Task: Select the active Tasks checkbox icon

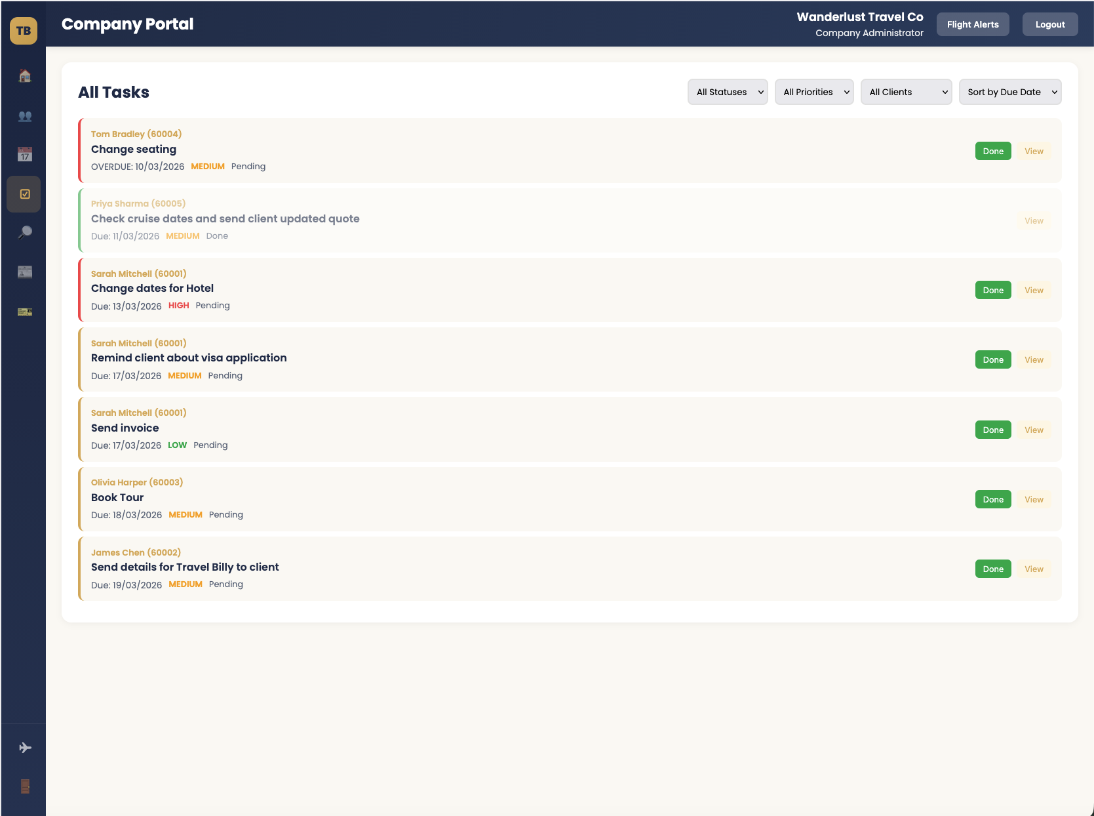Action: 24,194
